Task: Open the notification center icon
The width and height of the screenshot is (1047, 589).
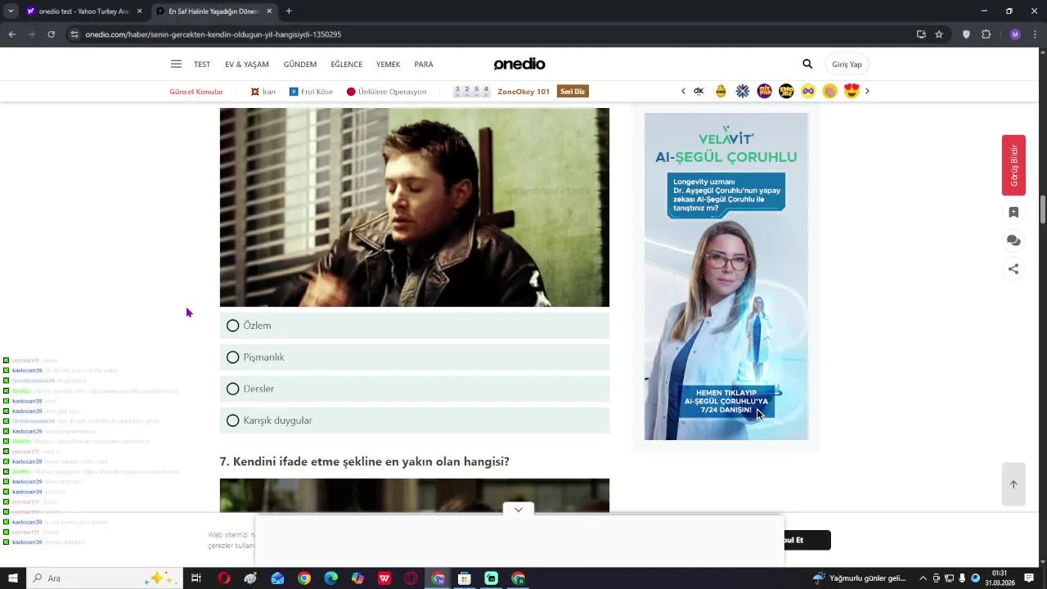Action: (1029, 578)
